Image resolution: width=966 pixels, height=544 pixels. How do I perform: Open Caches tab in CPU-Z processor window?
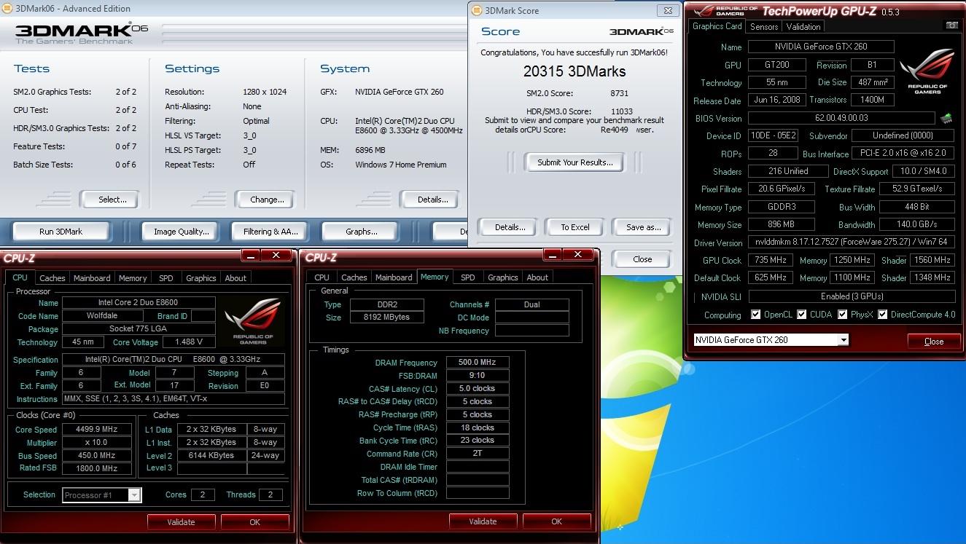click(52, 278)
